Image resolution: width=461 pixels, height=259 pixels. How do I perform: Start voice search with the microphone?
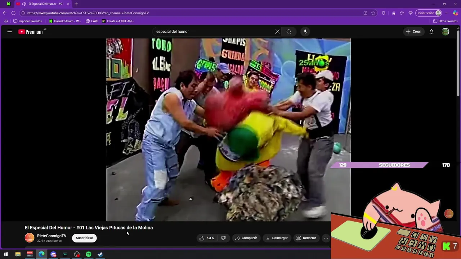click(305, 32)
